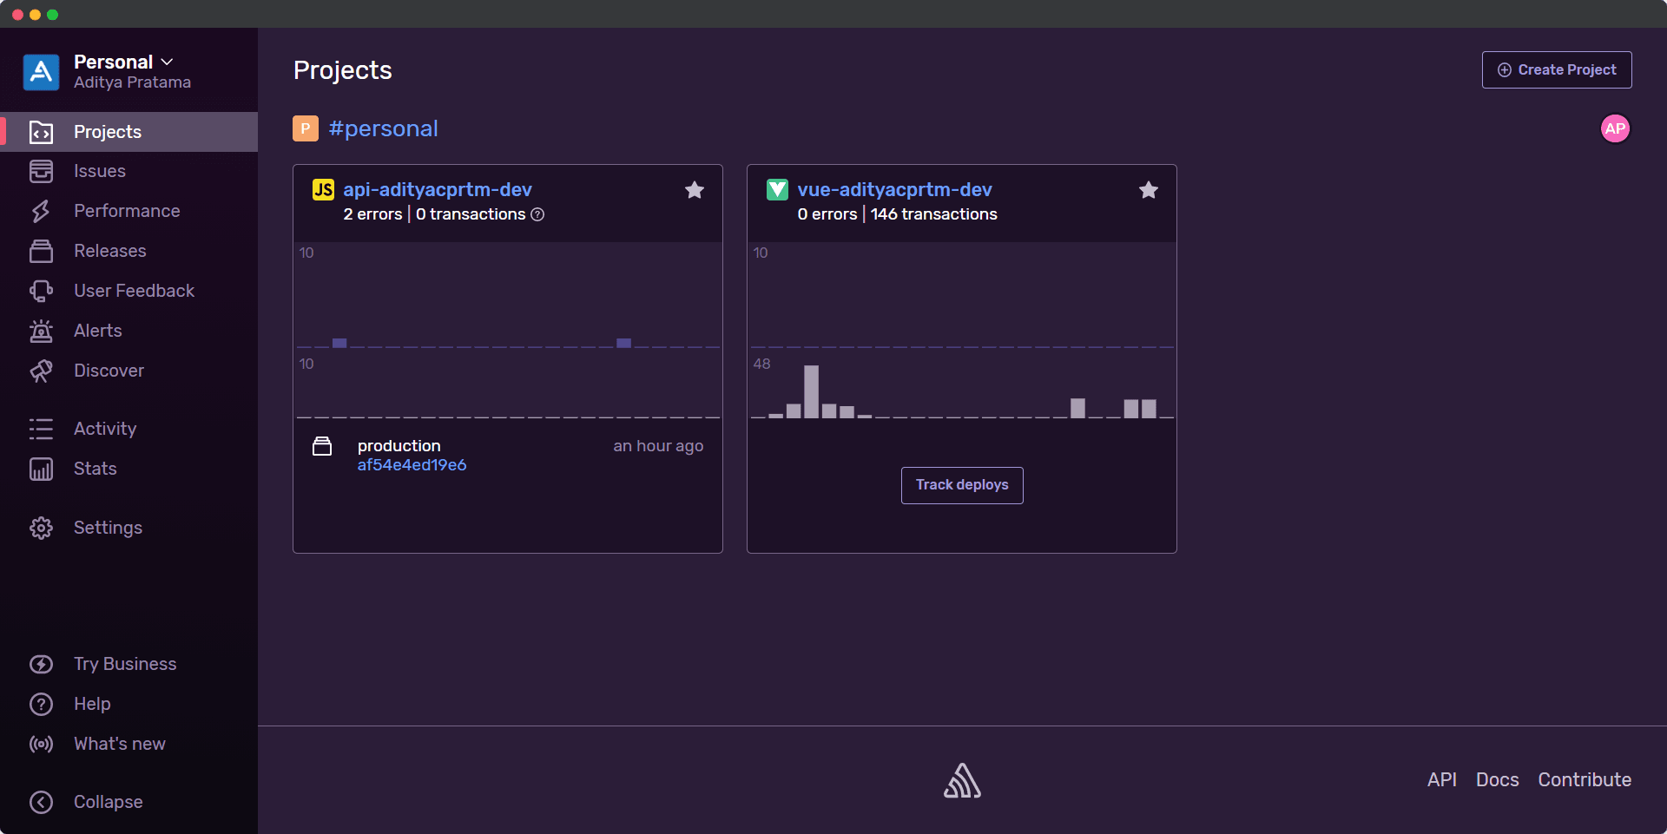1667x834 pixels.
Task: Click the User Feedback icon
Action: (41, 291)
